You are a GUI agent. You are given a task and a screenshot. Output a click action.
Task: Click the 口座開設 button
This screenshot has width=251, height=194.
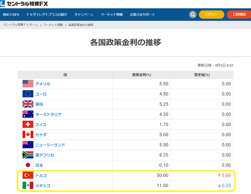click(x=239, y=15)
